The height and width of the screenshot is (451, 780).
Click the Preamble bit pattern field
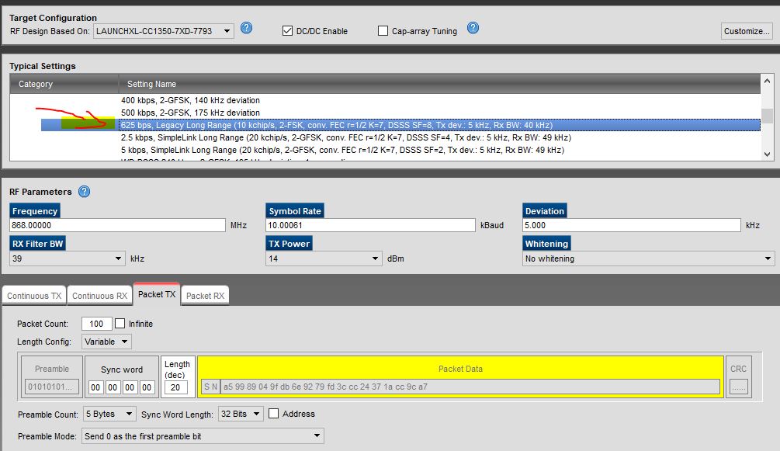pos(52,387)
